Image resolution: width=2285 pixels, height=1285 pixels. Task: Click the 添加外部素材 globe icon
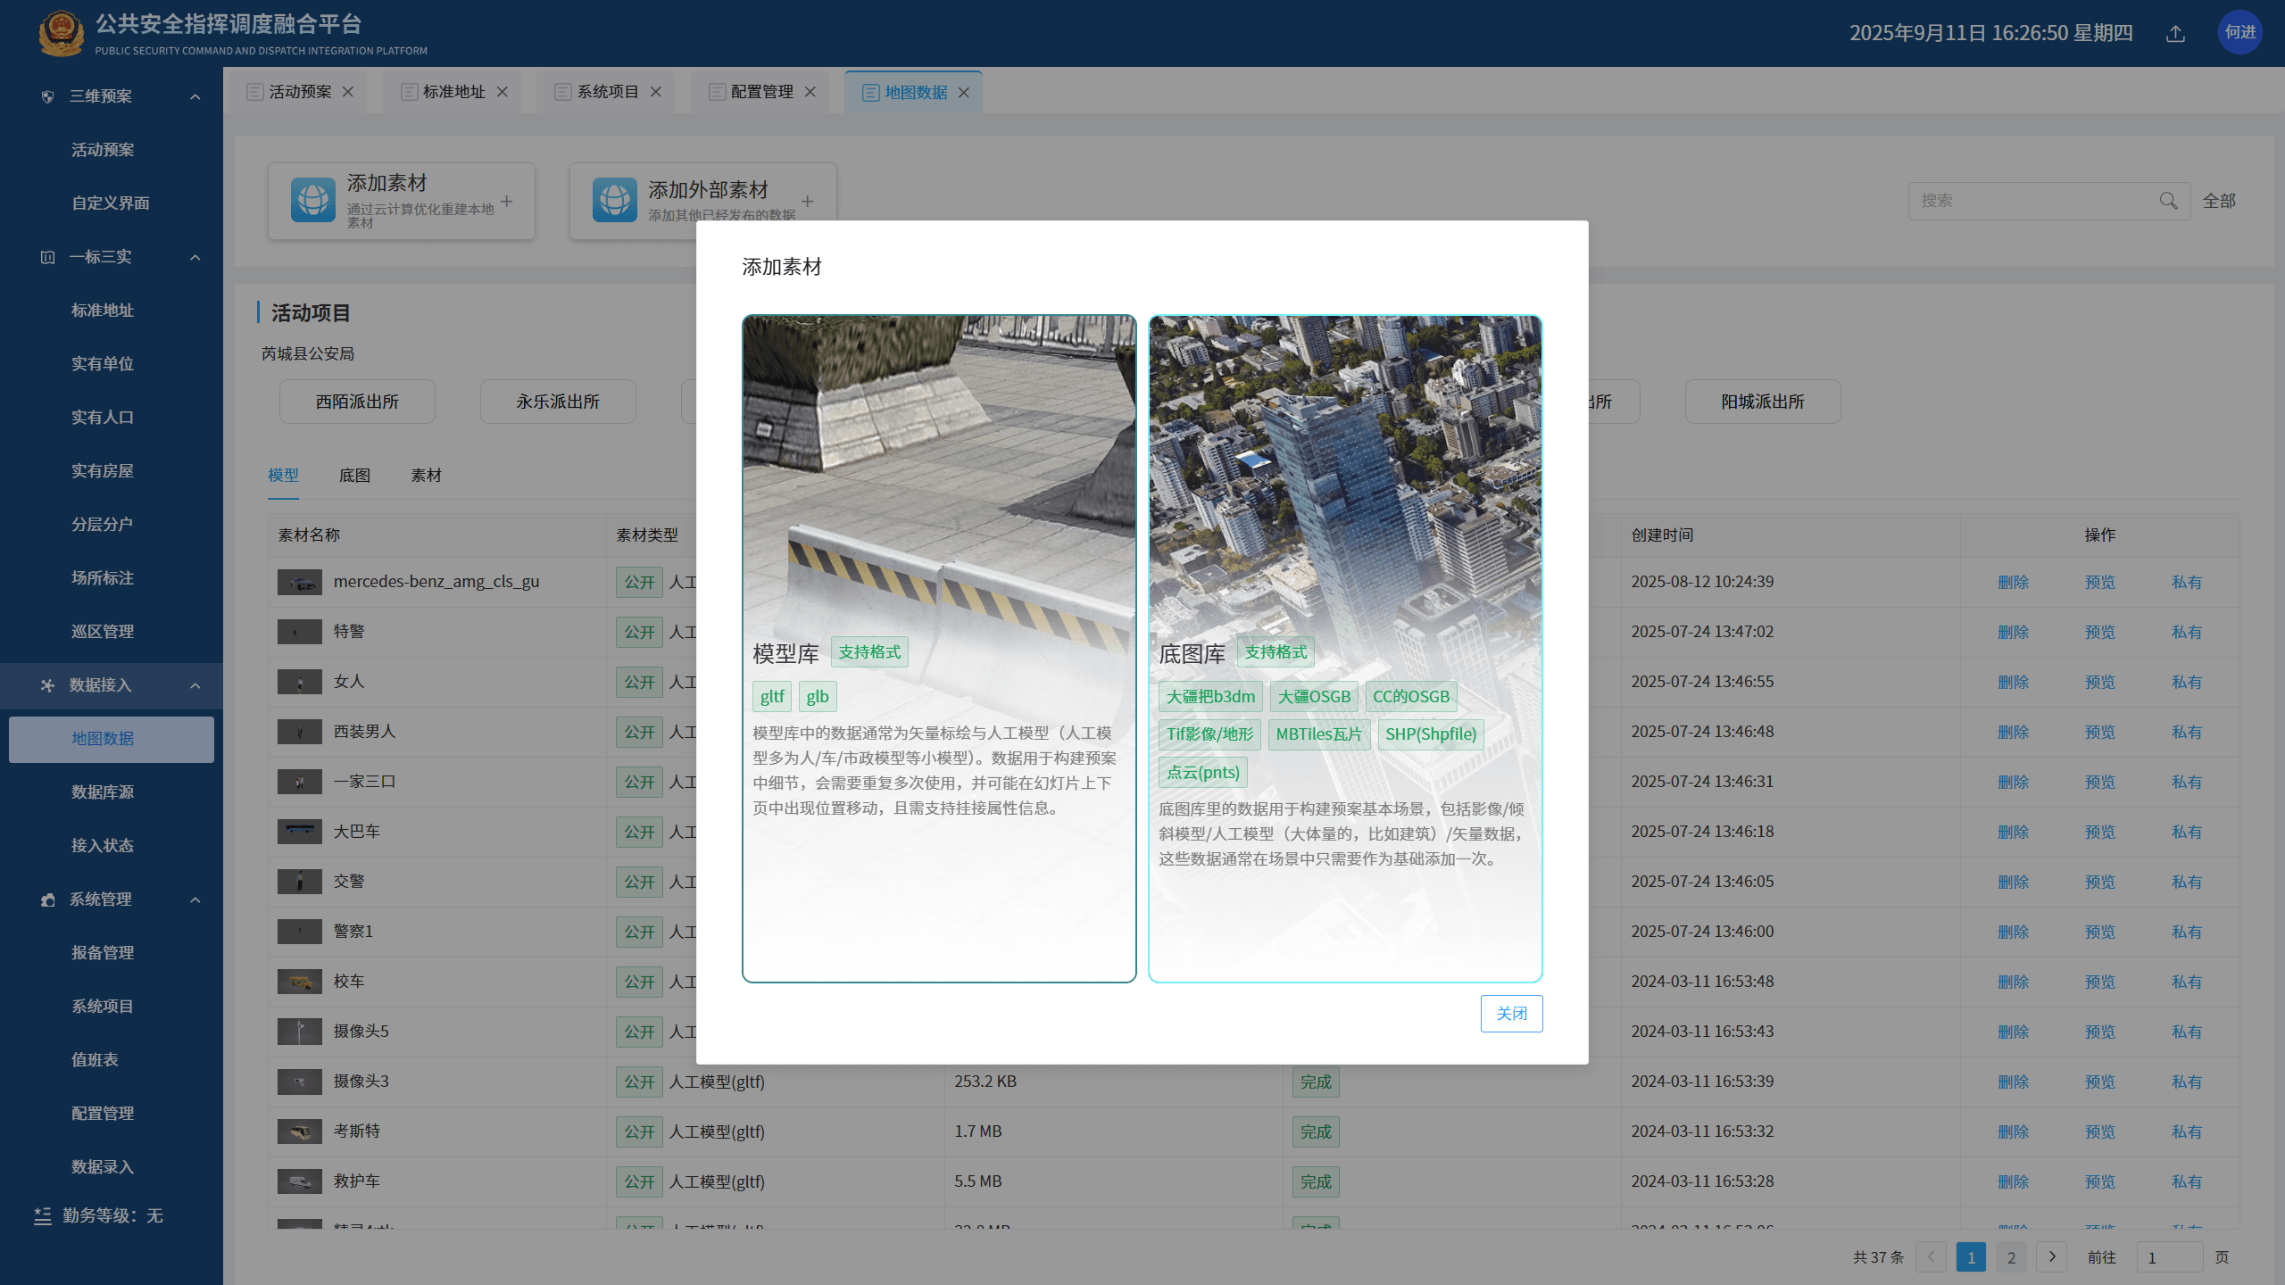click(x=614, y=200)
